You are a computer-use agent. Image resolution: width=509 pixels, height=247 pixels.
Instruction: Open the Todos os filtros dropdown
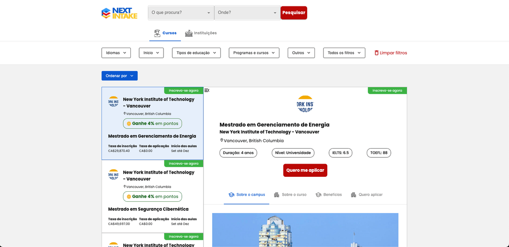(x=344, y=53)
